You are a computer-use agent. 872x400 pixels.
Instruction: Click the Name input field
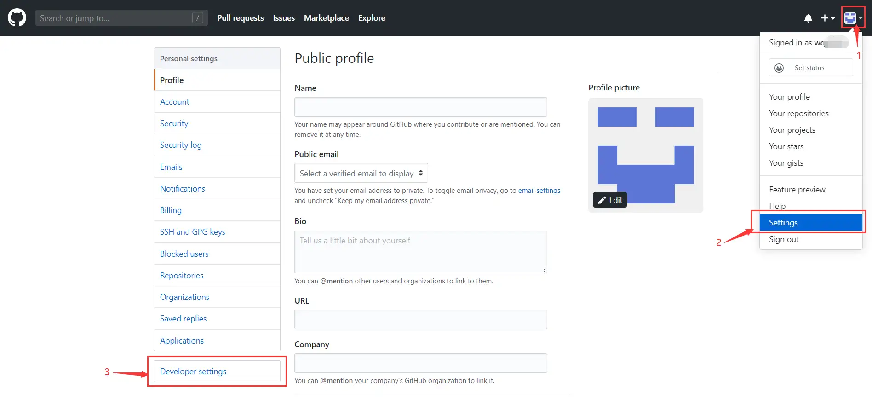420,107
